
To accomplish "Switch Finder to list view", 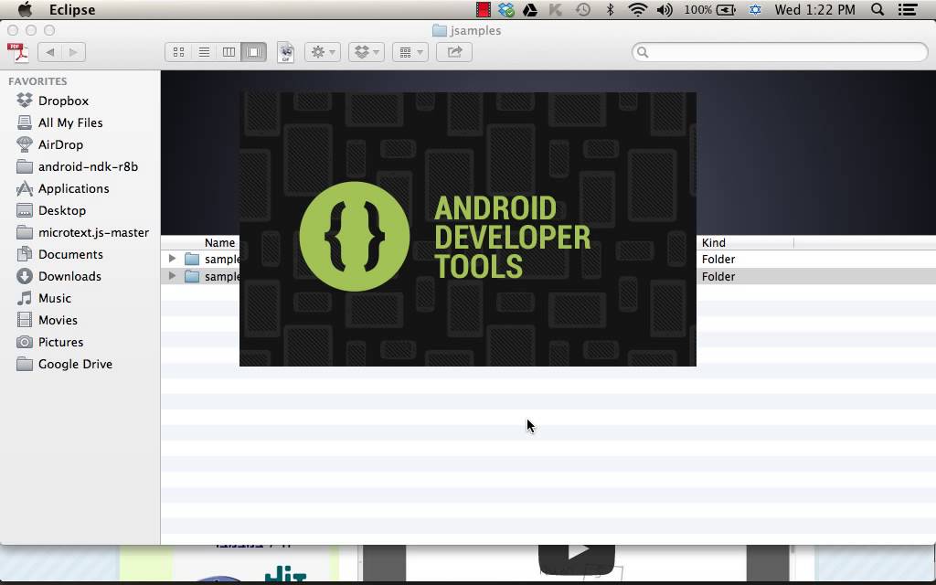I will coord(204,52).
